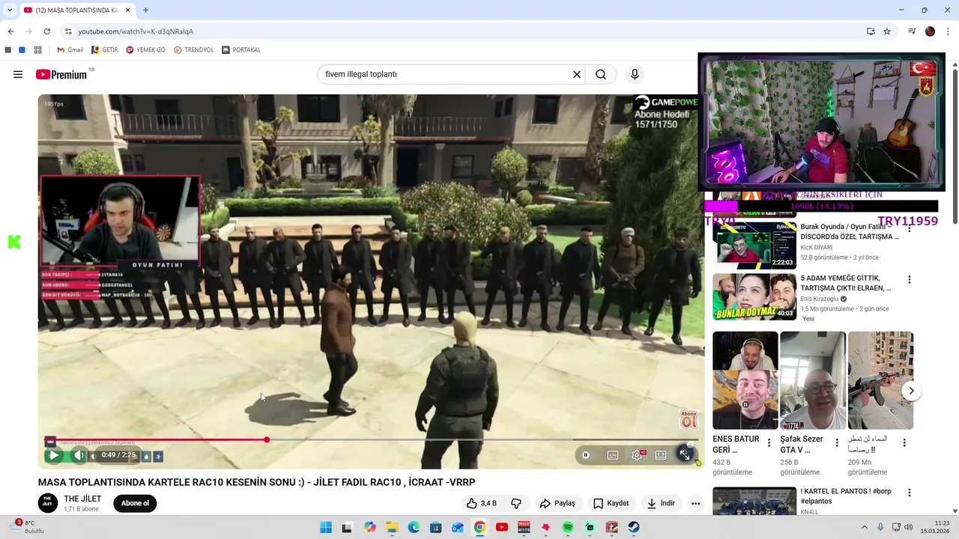
Task: Toggle autoplay switch in player controls
Action: click(x=586, y=455)
